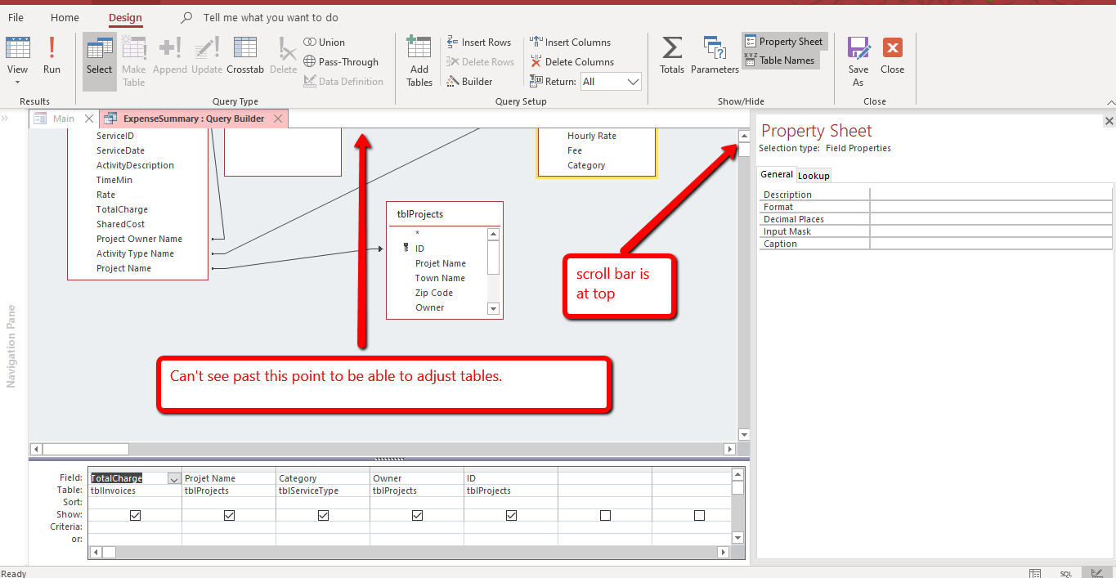The height and width of the screenshot is (578, 1116).
Task: Click Insert Rows in Query Setup
Action: [479, 43]
